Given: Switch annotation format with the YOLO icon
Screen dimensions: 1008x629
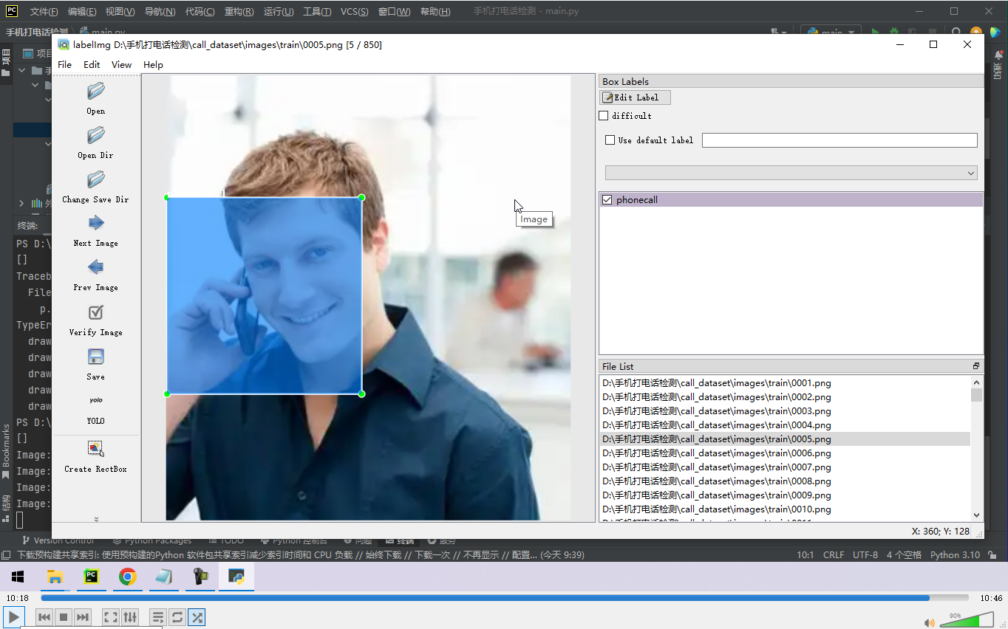Looking at the screenshot, I should (96, 400).
